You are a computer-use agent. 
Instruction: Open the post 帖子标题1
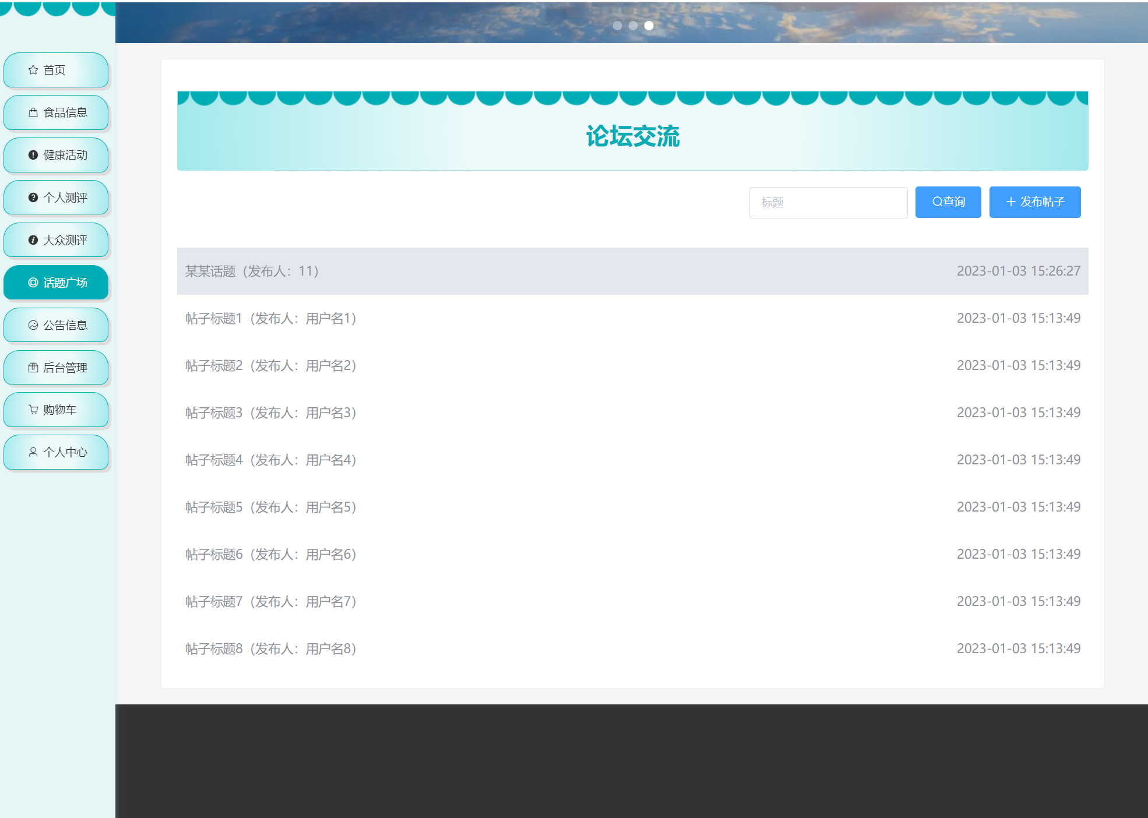tap(270, 319)
